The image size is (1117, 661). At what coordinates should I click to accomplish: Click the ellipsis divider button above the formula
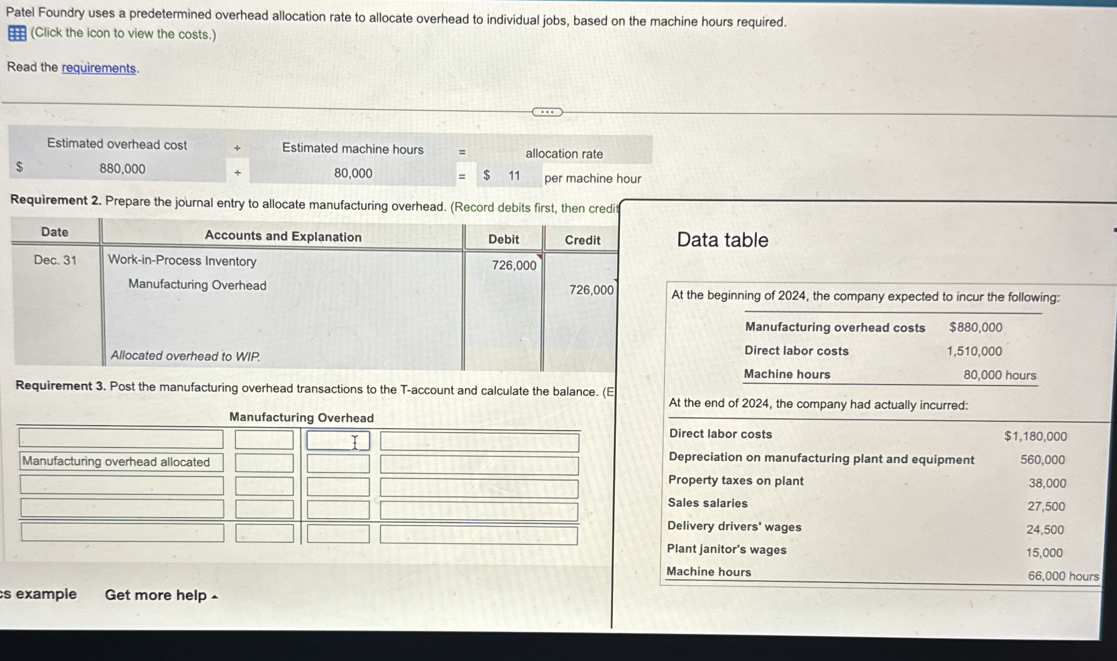547,112
